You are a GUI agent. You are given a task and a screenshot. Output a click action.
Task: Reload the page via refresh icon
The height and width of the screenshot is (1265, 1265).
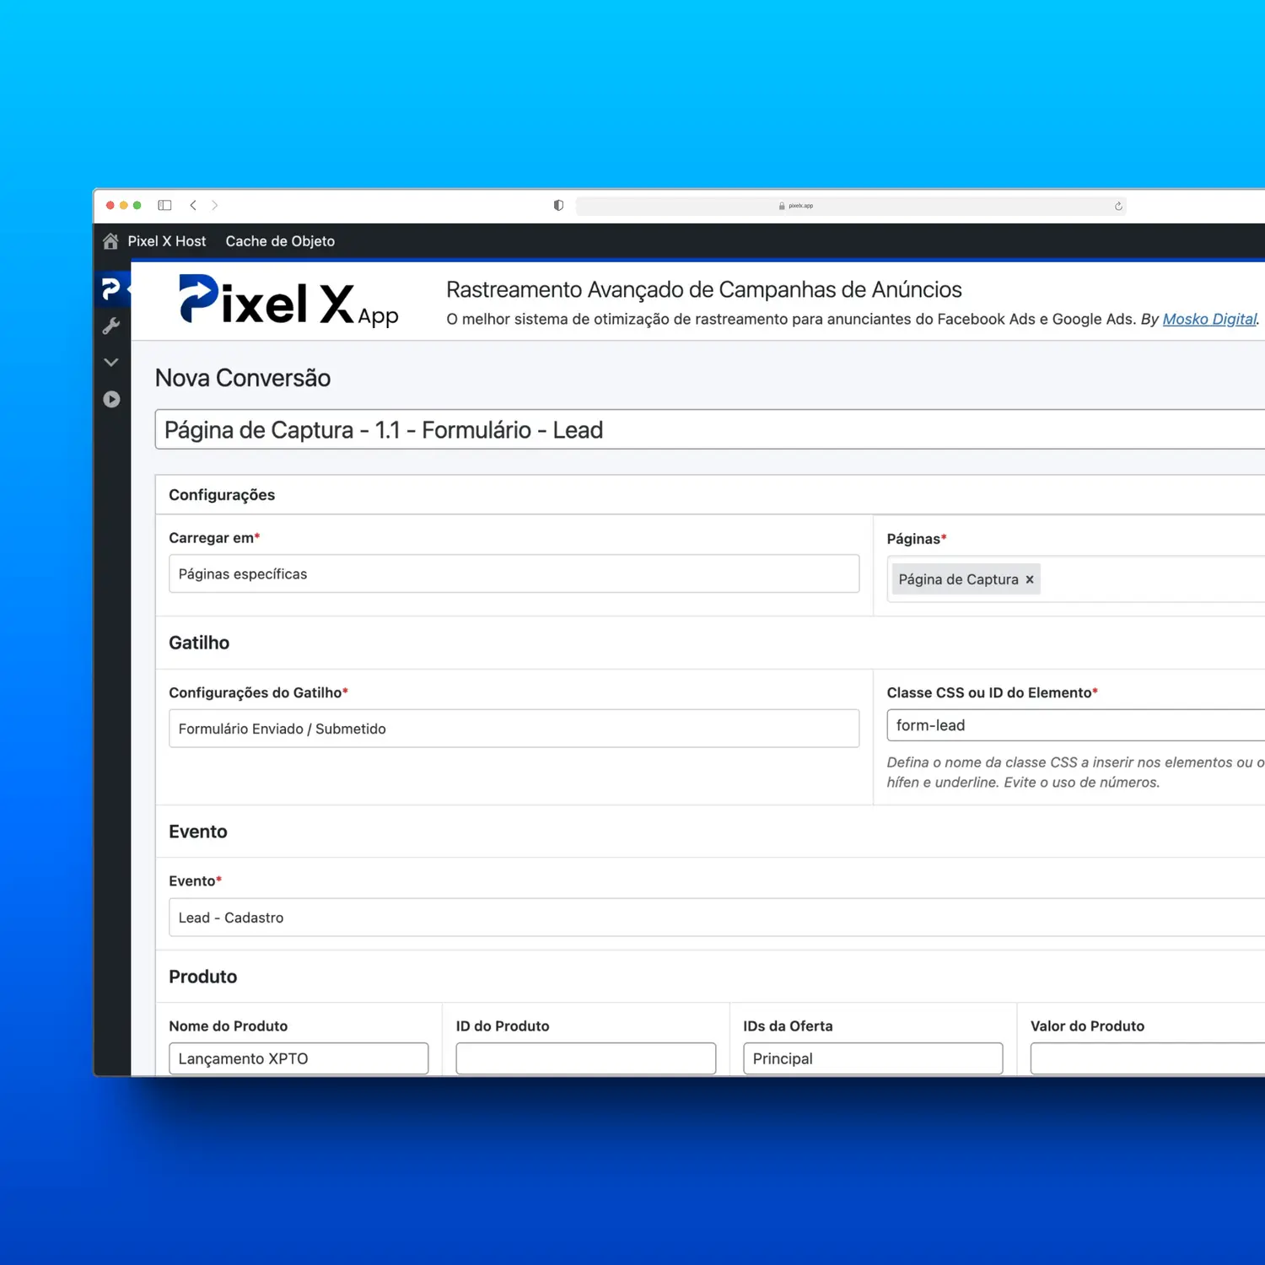[1118, 206]
